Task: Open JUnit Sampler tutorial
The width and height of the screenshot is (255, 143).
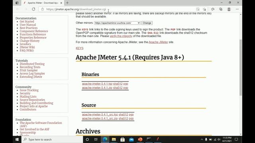Action: (x=29, y=70)
